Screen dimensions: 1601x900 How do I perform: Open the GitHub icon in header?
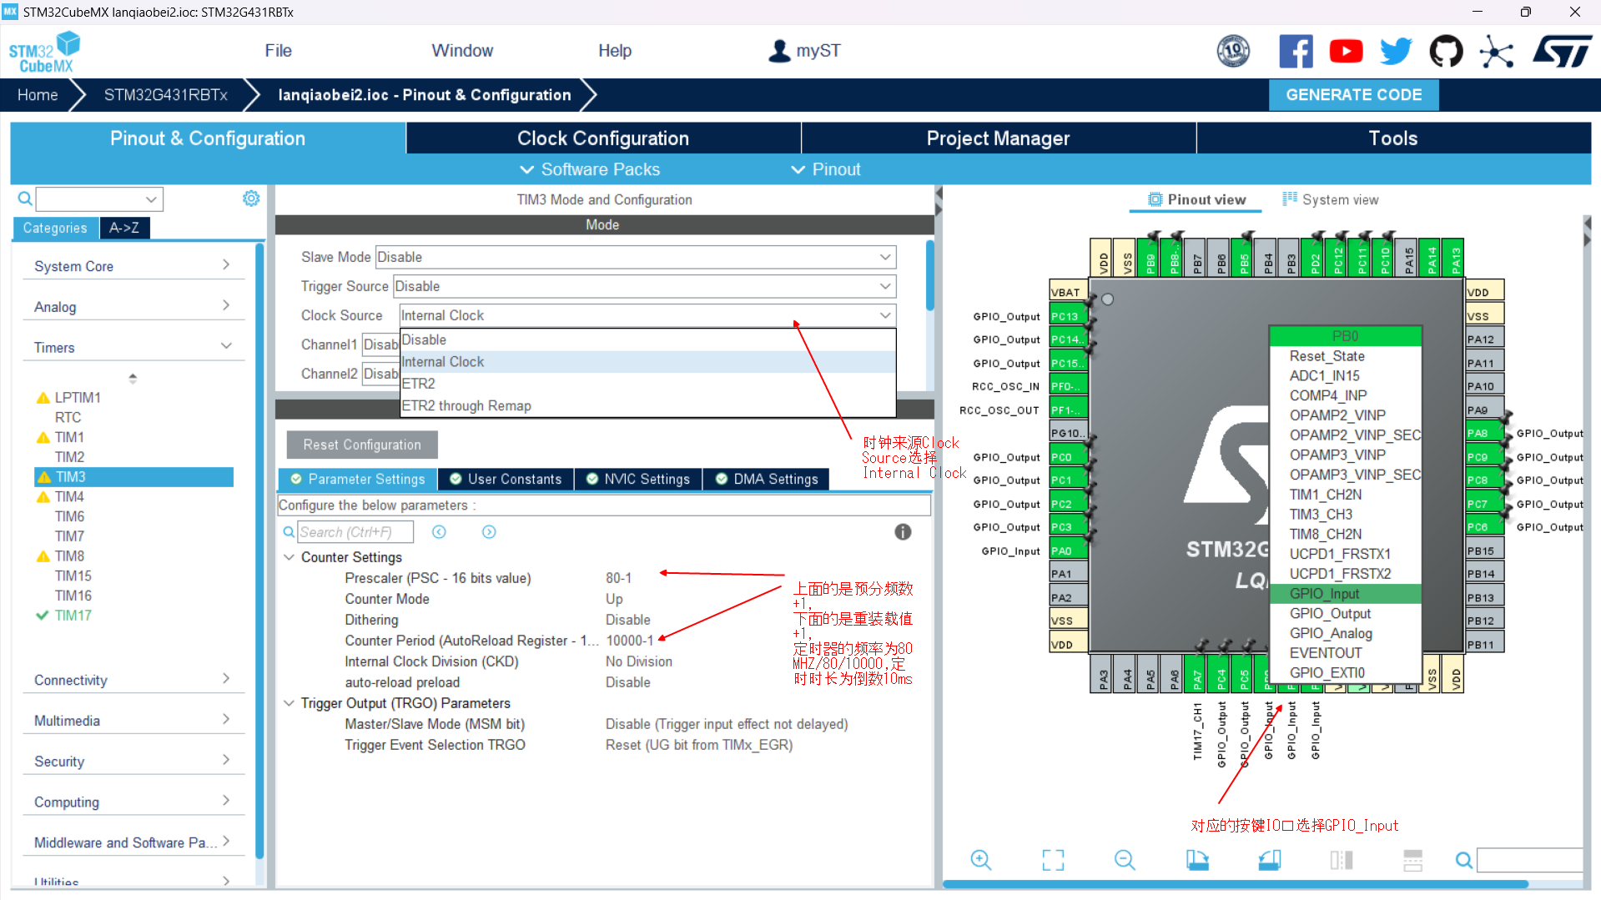tap(1446, 52)
